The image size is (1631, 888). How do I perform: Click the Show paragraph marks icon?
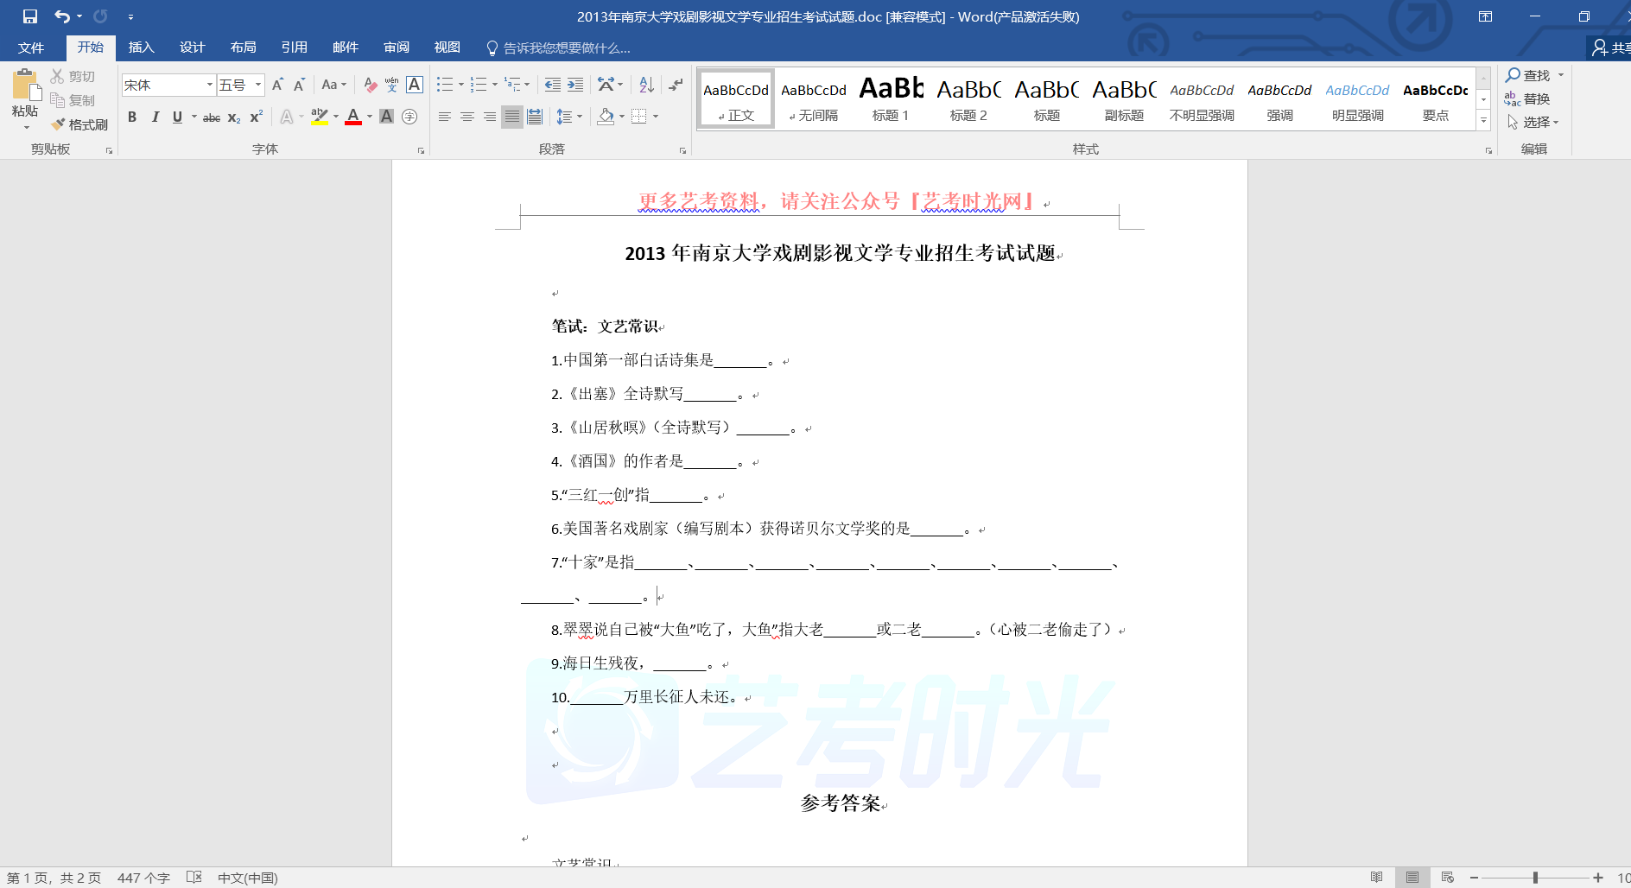[x=676, y=85]
